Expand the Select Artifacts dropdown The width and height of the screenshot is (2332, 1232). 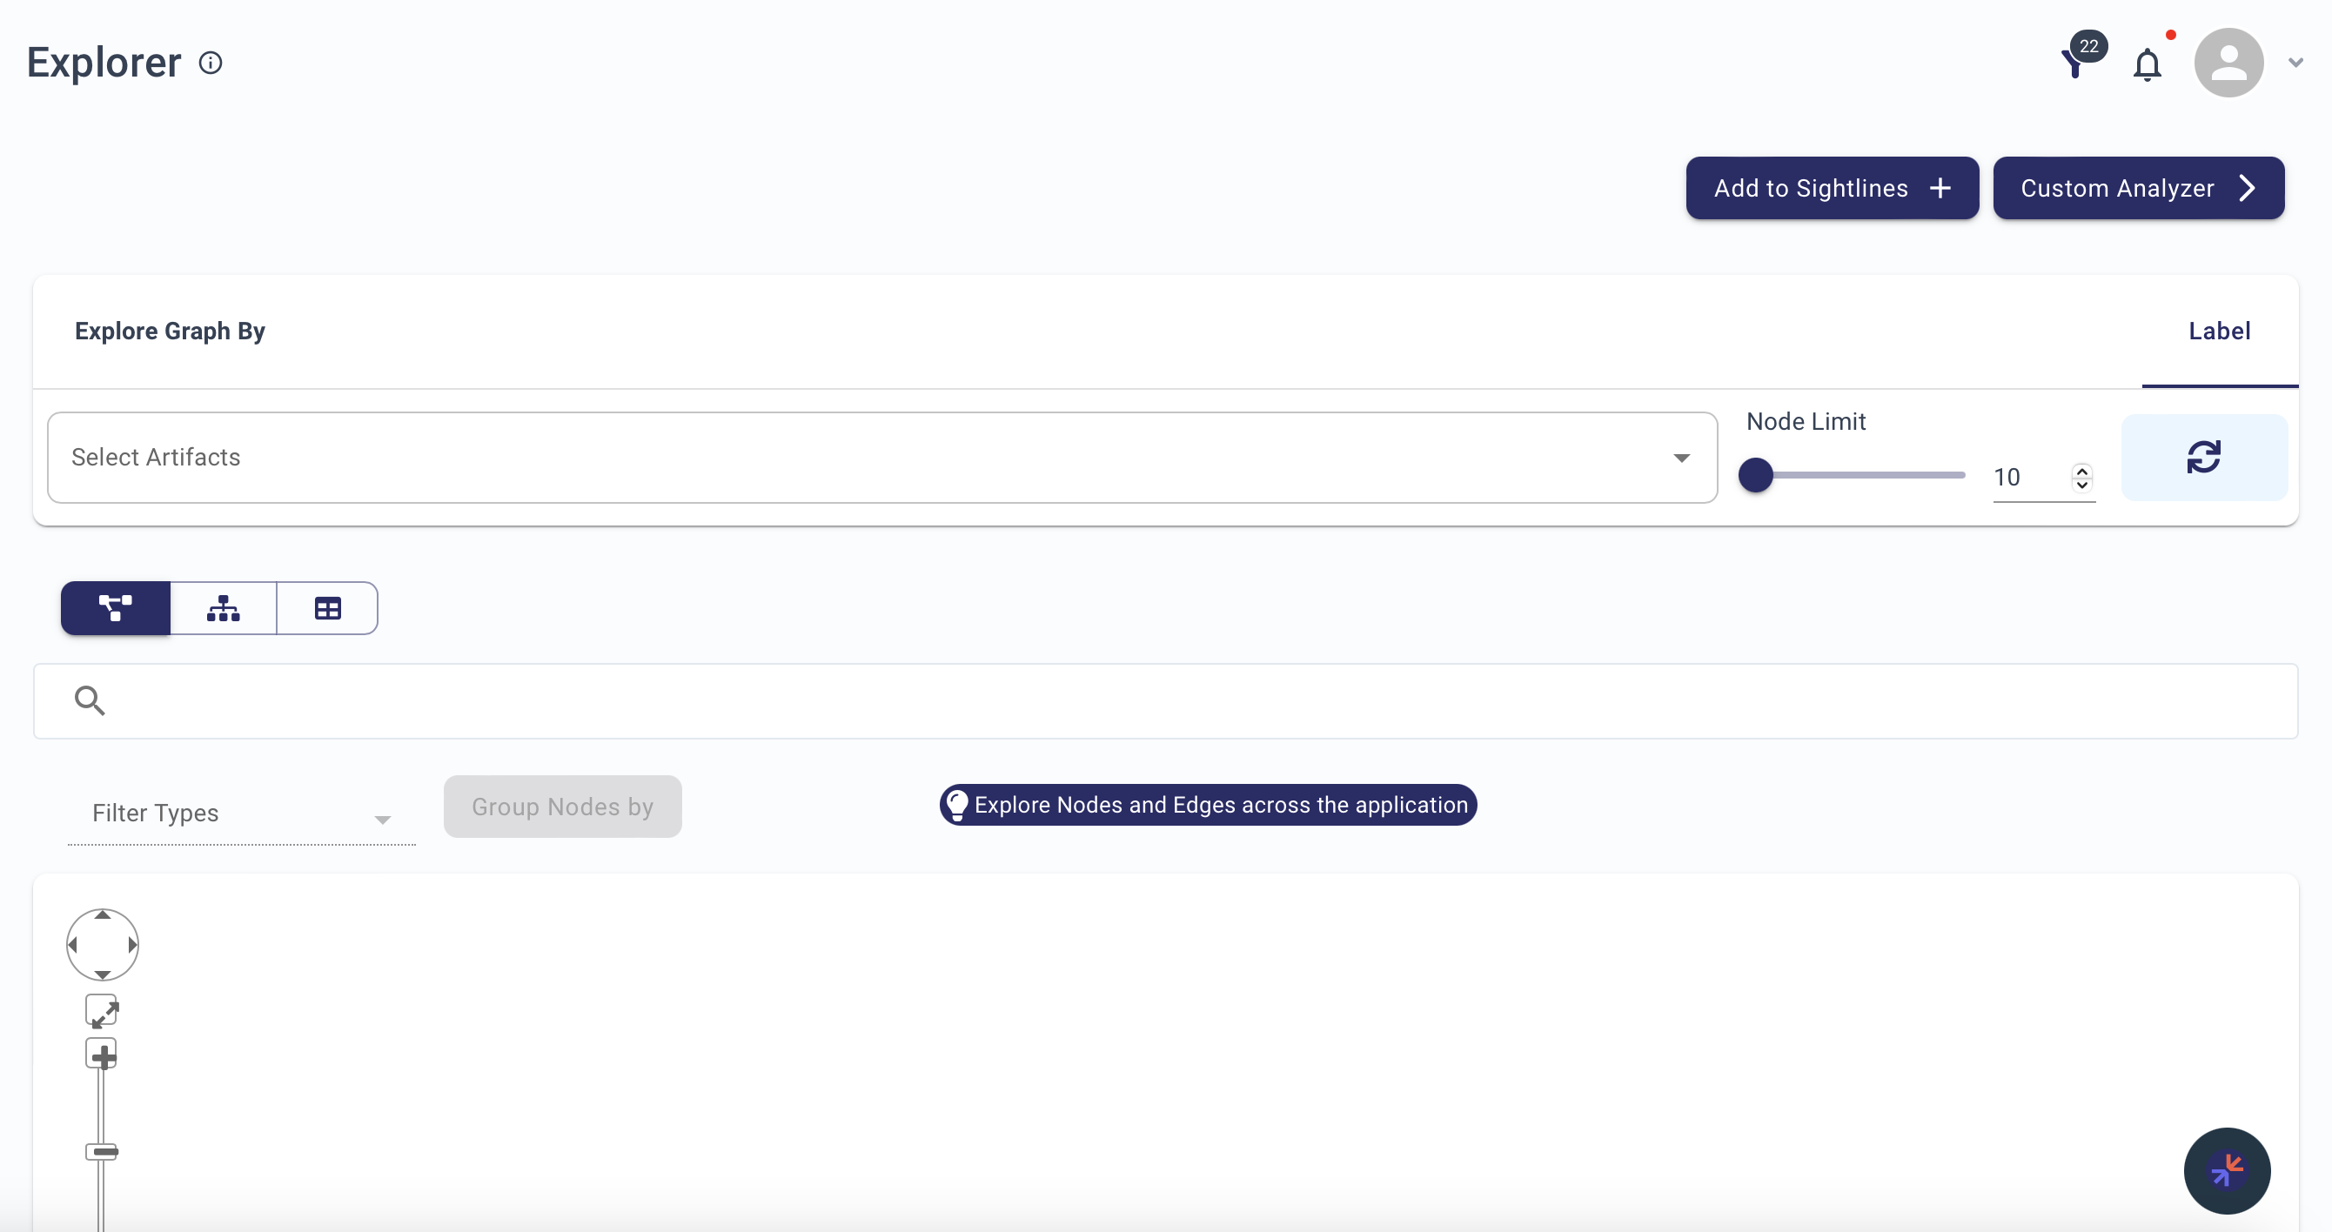click(x=882, y=457)
